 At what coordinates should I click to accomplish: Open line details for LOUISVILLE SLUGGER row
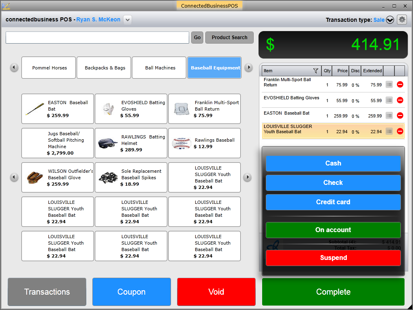click(x=389, y=131)
